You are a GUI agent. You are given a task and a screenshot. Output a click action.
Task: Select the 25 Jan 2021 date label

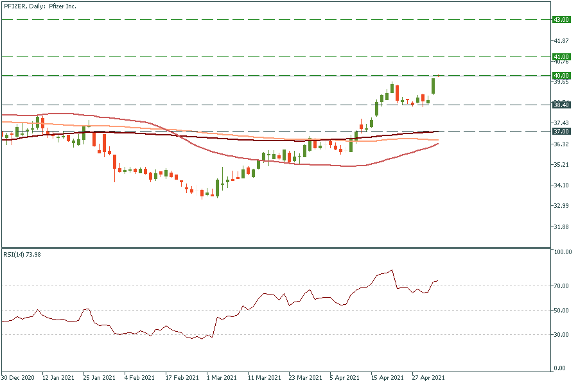pos(100,377)
